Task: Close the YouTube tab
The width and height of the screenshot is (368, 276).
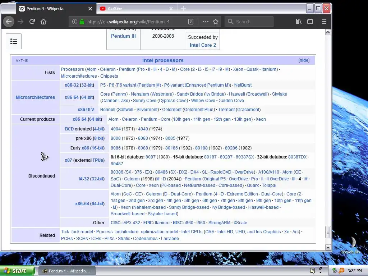Action: click(x=171, y=9)
